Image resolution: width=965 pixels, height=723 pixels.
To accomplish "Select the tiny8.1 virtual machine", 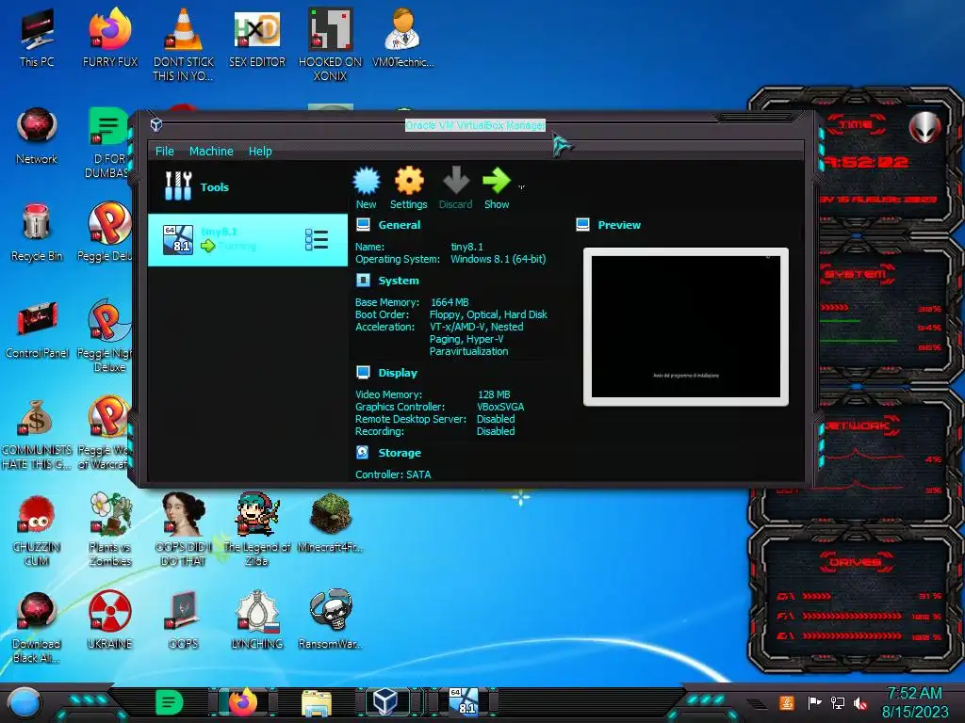I will [248, 240].
